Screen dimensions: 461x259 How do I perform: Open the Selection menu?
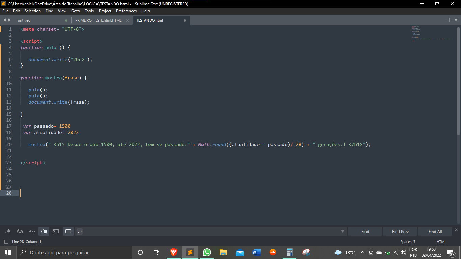coord(33,11)
